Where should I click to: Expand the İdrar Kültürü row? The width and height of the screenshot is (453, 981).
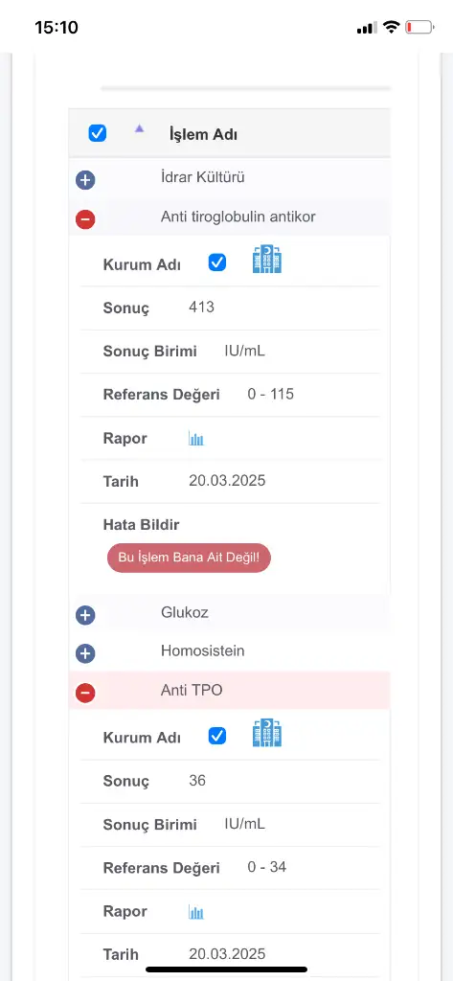tap(85, 181)
